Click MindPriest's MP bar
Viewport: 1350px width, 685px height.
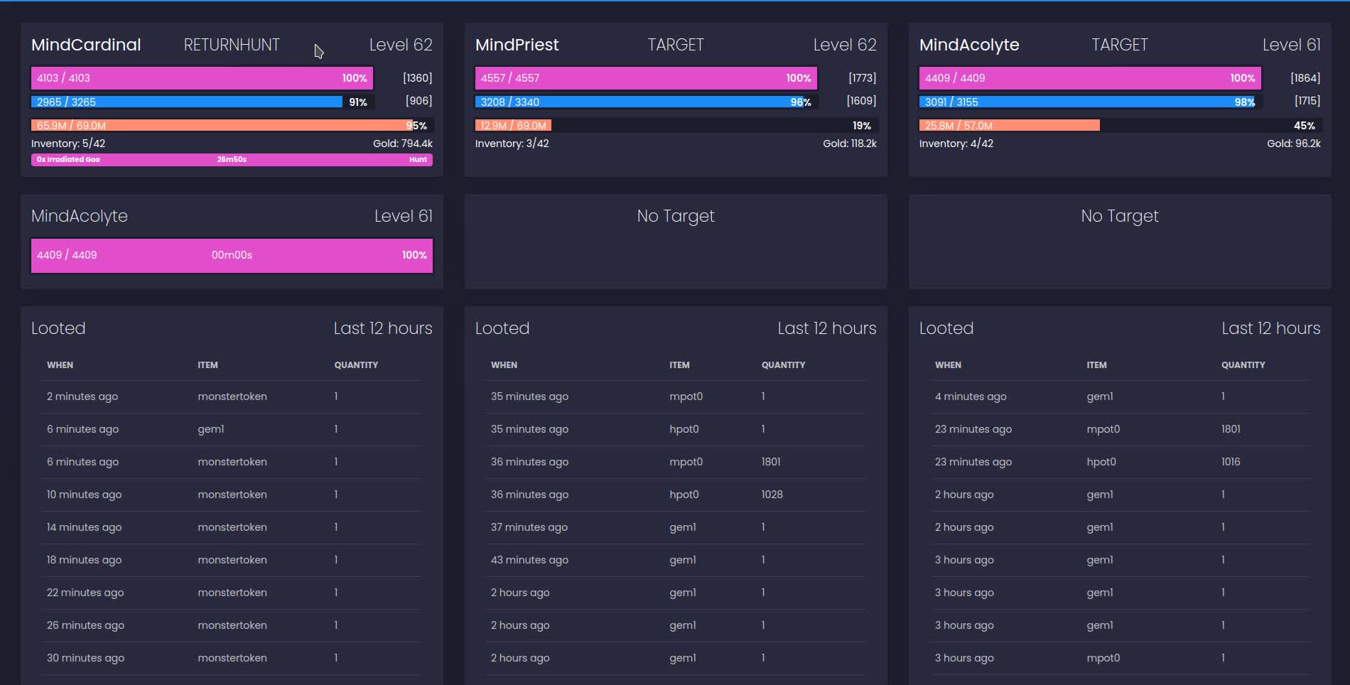pos(645,102)
